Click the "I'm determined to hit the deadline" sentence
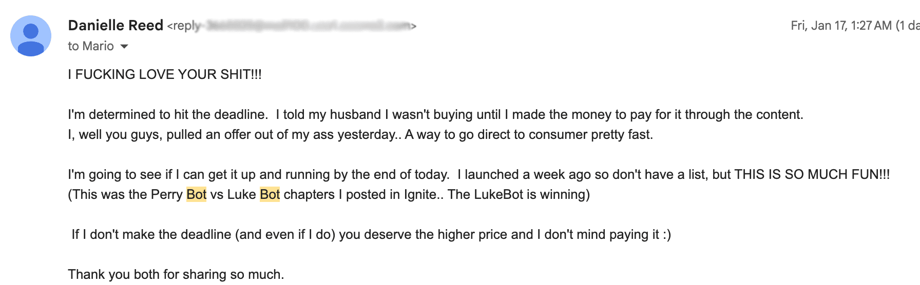This screenshot has height=285, width=920. coord(168,115)
